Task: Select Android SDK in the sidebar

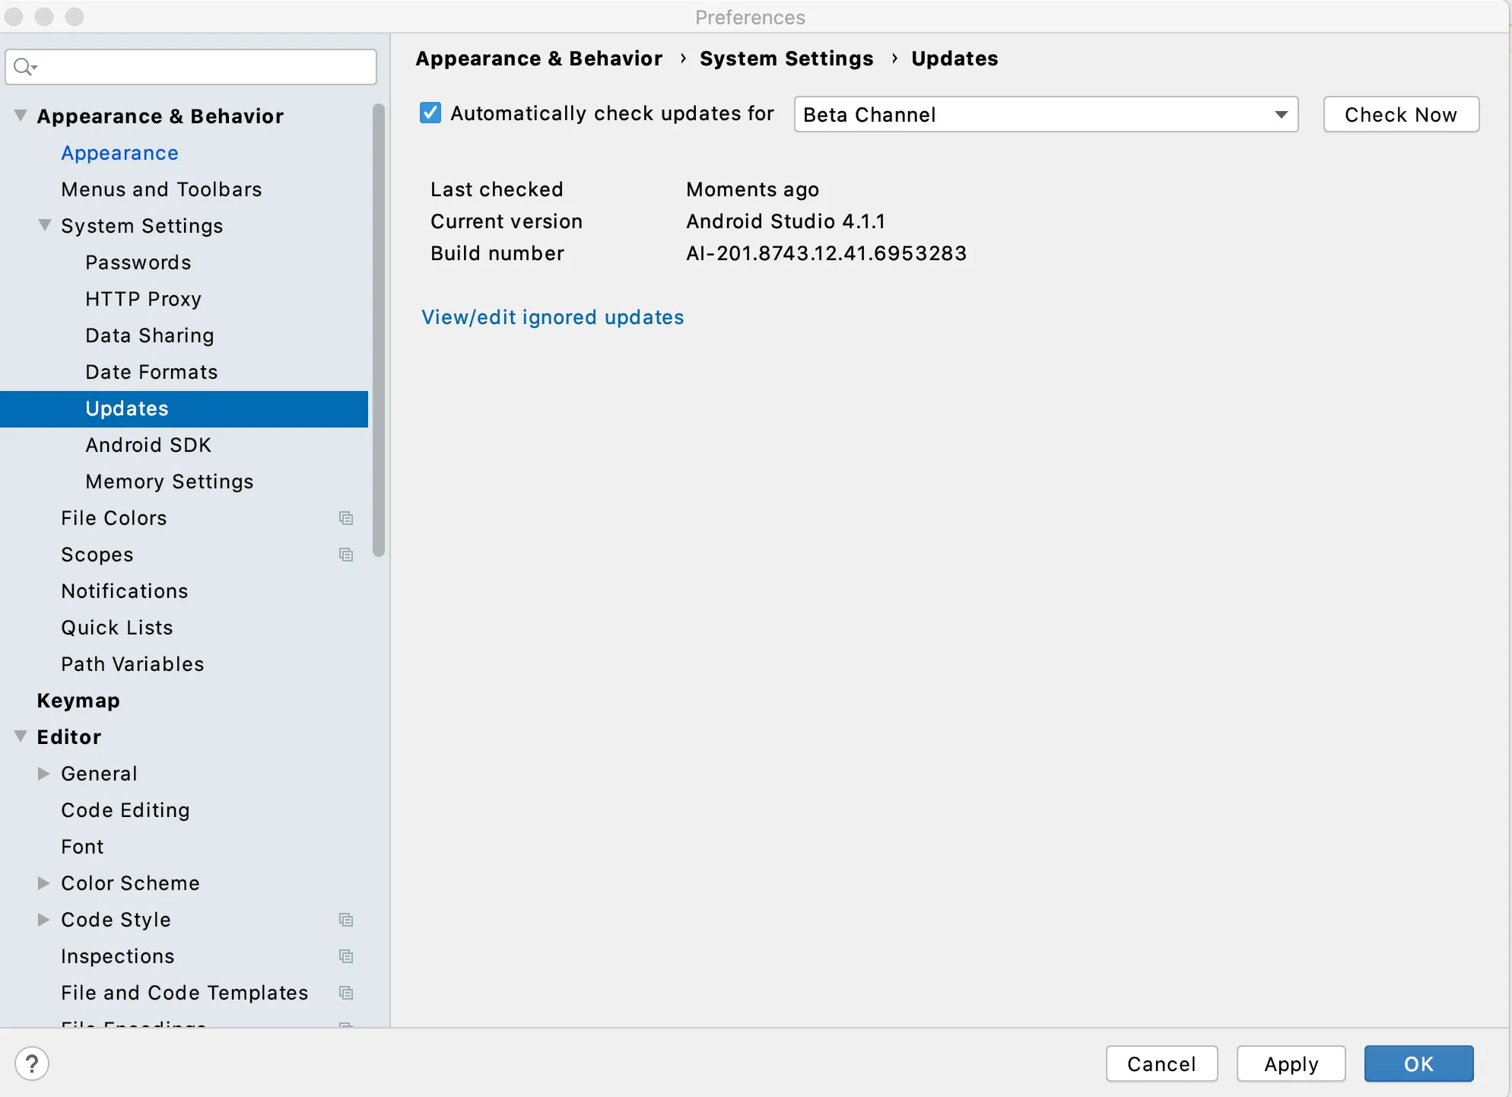Action: point(148,445)
